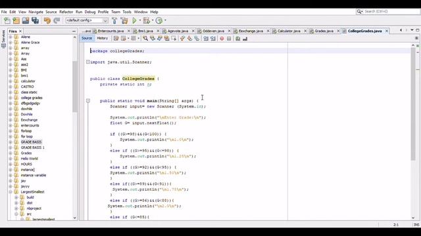The image size is (421, 236).
Task: Collapse the import statement code fold
Action: point(87,62)
